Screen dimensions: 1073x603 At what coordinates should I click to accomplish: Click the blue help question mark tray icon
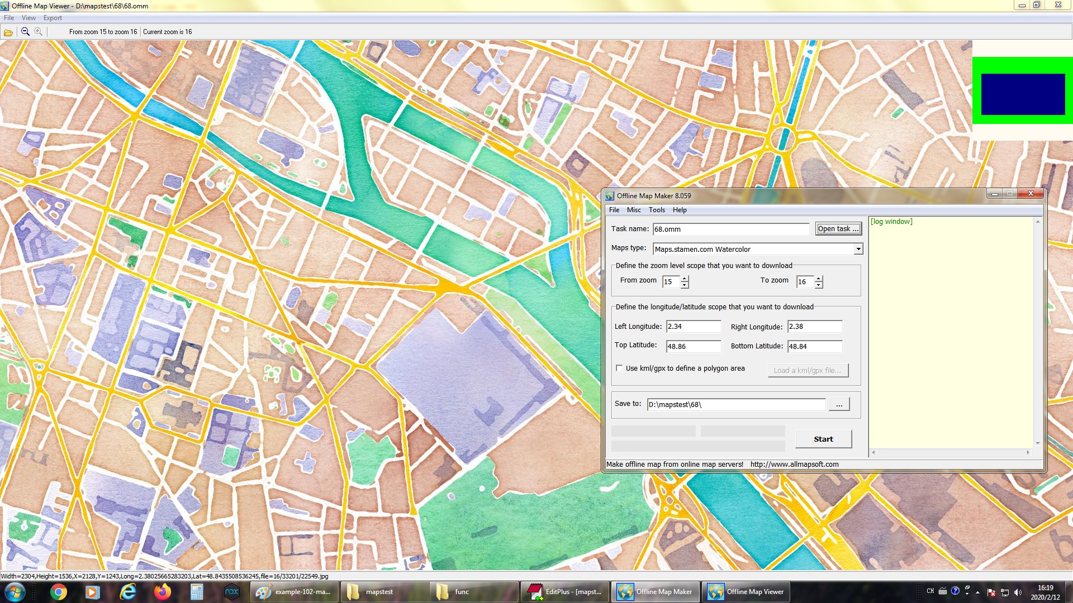click(x=955, y=591)
